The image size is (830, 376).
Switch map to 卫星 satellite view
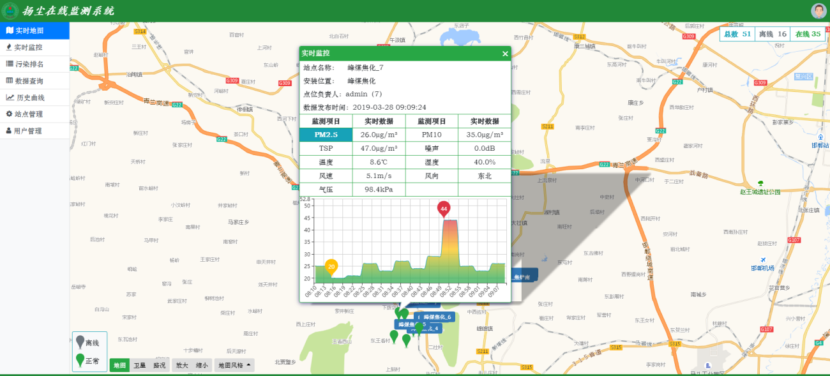tap(139, 366)
